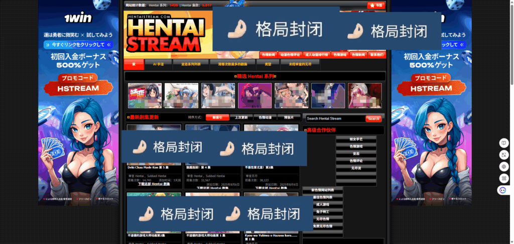The height and width of the screenshot is (244, 514).
Task: Sort episodes by 上次更新
Action: point(241,117)
